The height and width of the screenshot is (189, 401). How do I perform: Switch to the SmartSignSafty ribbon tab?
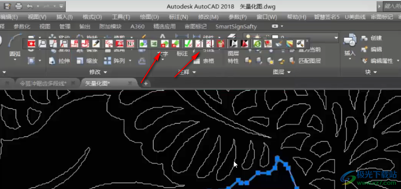236,26
